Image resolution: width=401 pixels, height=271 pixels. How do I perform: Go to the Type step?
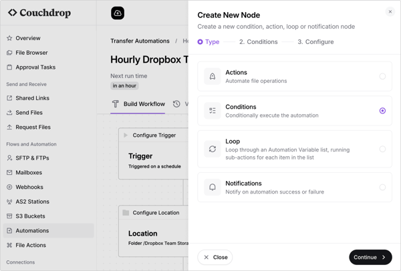coord(209,42)
